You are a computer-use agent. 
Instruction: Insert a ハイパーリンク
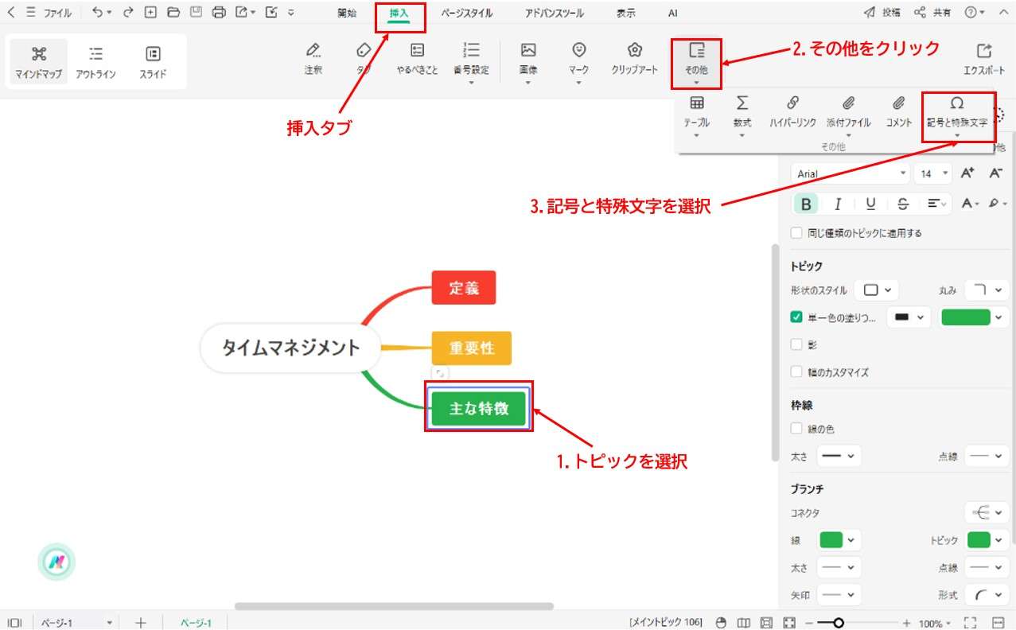792,111
